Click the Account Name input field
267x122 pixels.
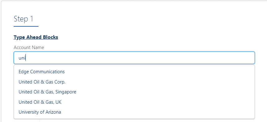[134, 58]
